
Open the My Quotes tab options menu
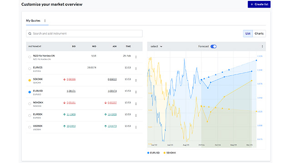click(45, 21)
